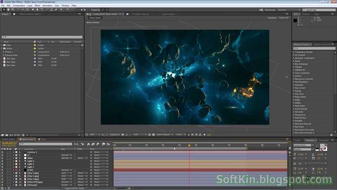
Task: Select the Hand tool in toolbar
Action: point(8,10)
